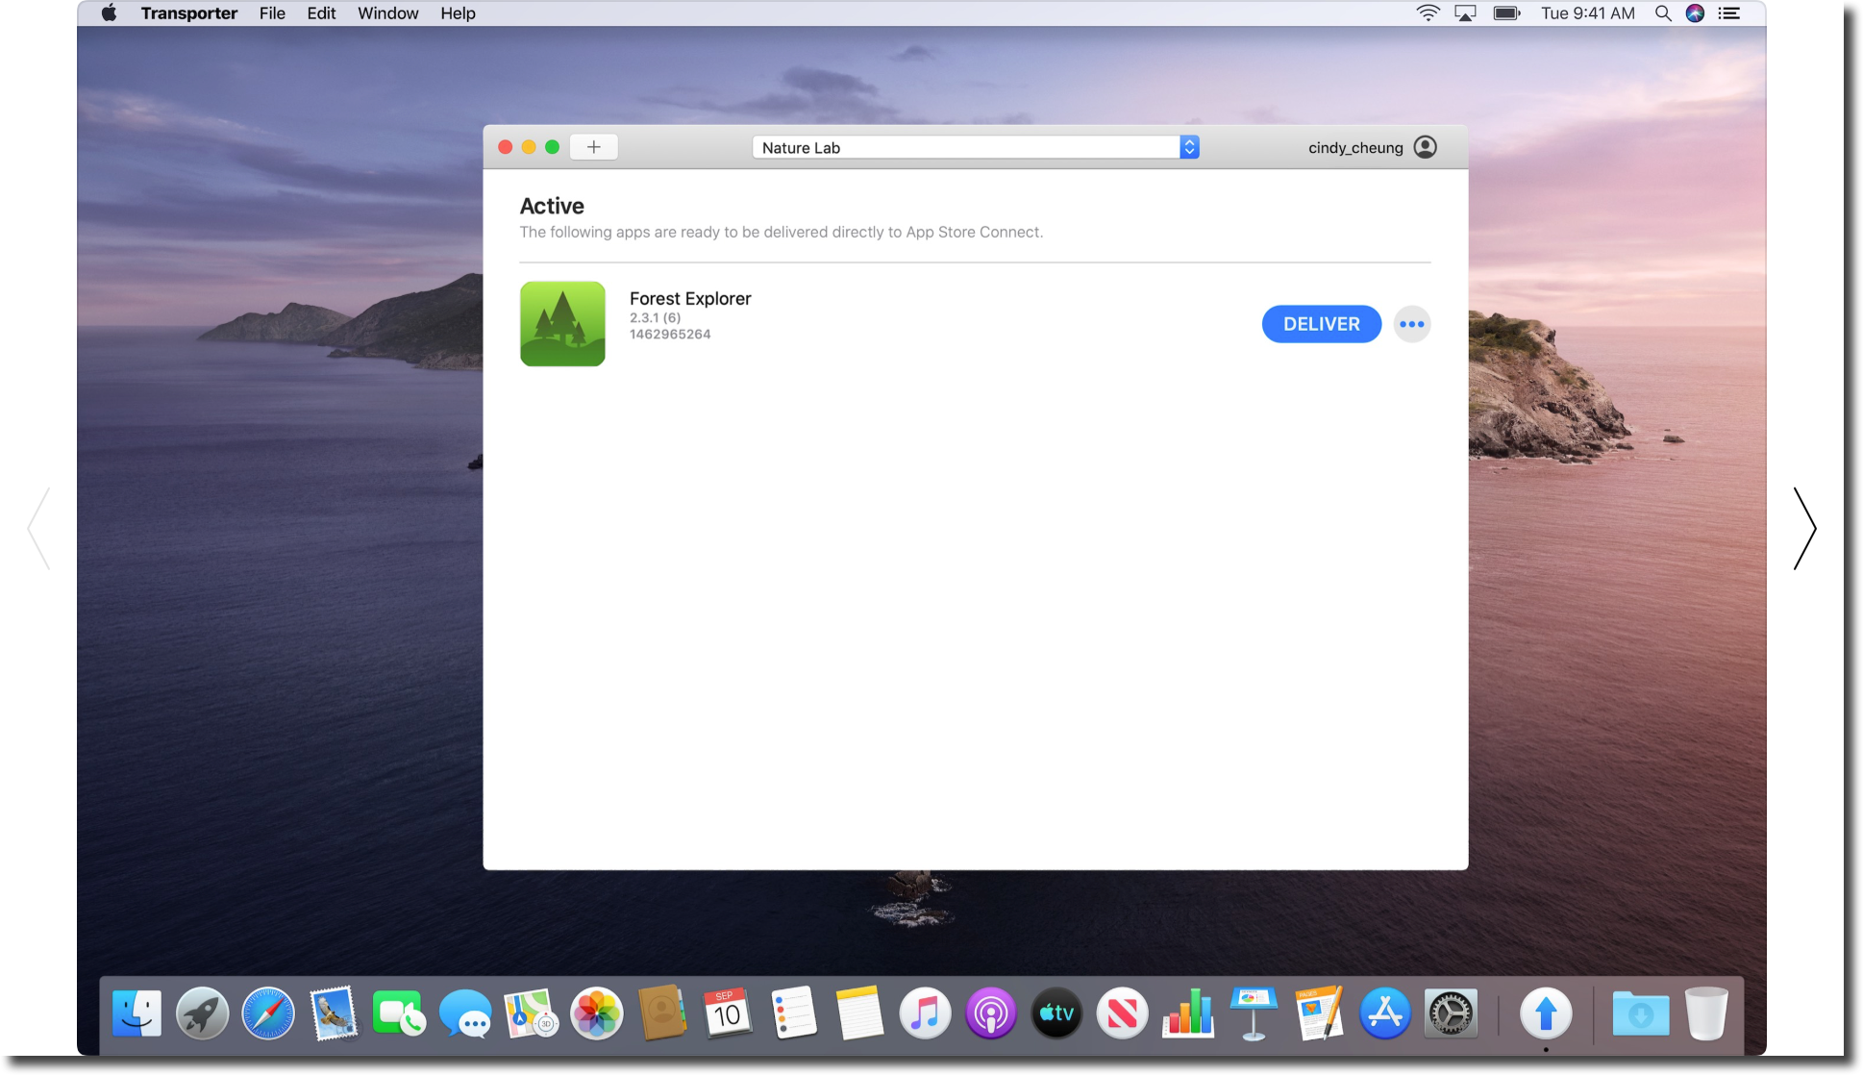Open Apple TV from the Dock

(x=1056, y=1013)
